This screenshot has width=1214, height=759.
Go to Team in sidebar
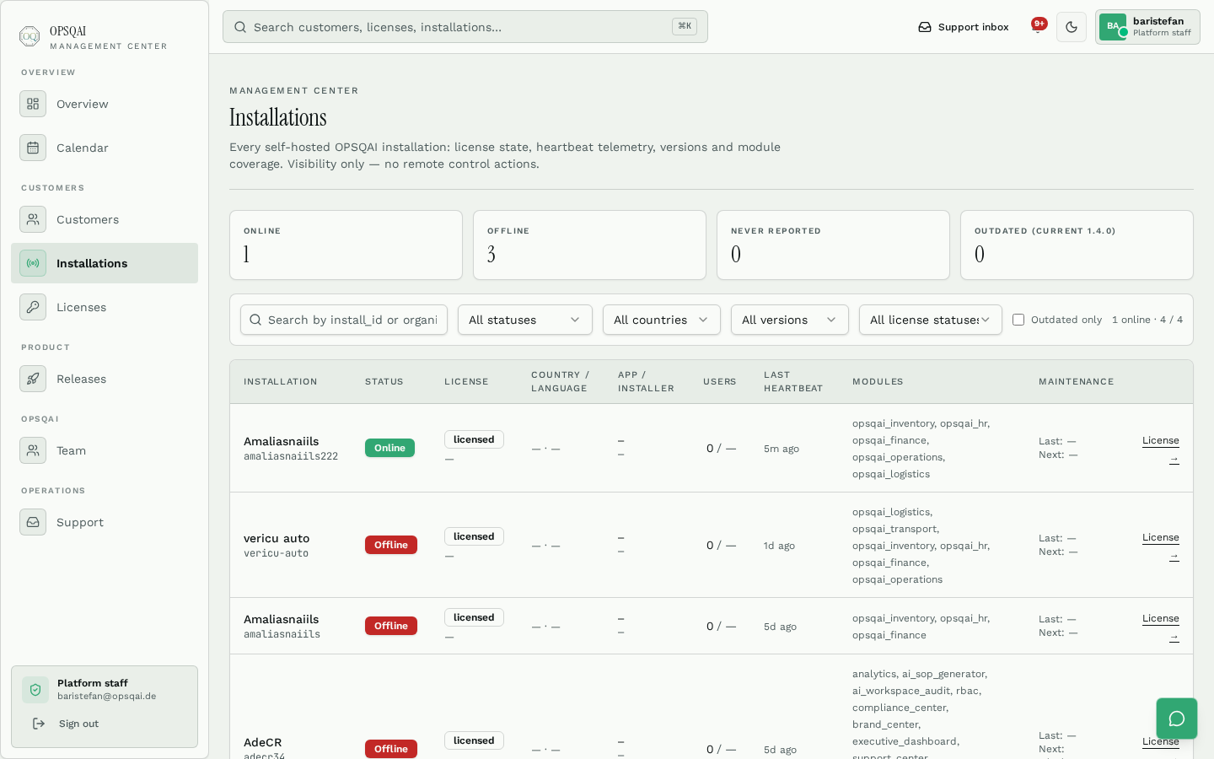[x=105, y=450]
